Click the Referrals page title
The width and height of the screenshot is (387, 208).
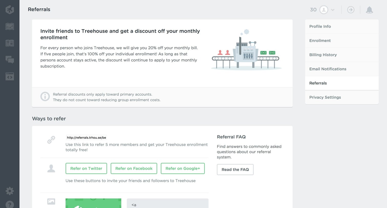[x=39, y=9]
